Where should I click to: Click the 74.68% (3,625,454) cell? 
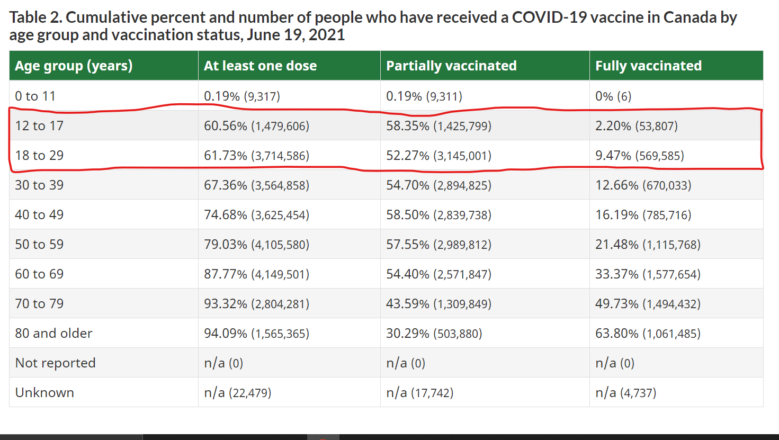coord(256,215)
